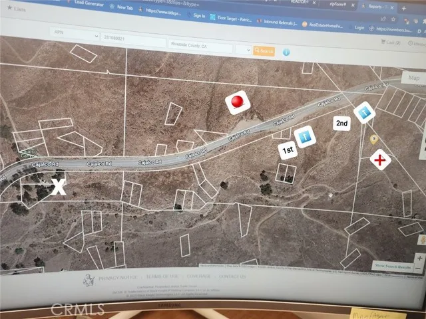Zoom in with the map plus button

coord(419,257)
